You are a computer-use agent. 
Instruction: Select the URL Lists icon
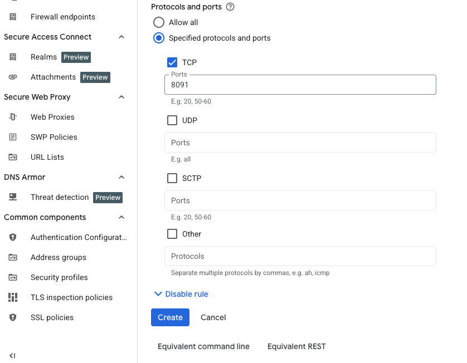(x=12, y=157)
